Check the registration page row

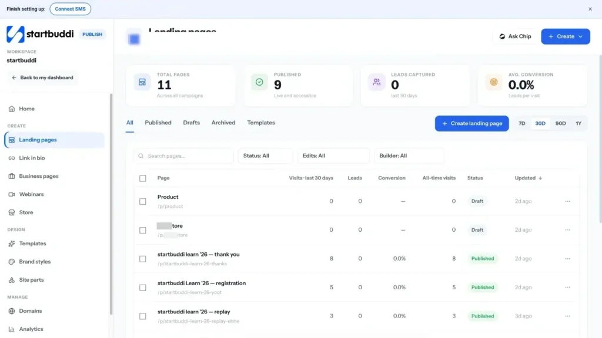pyautogui.click(x=143, y=288)
